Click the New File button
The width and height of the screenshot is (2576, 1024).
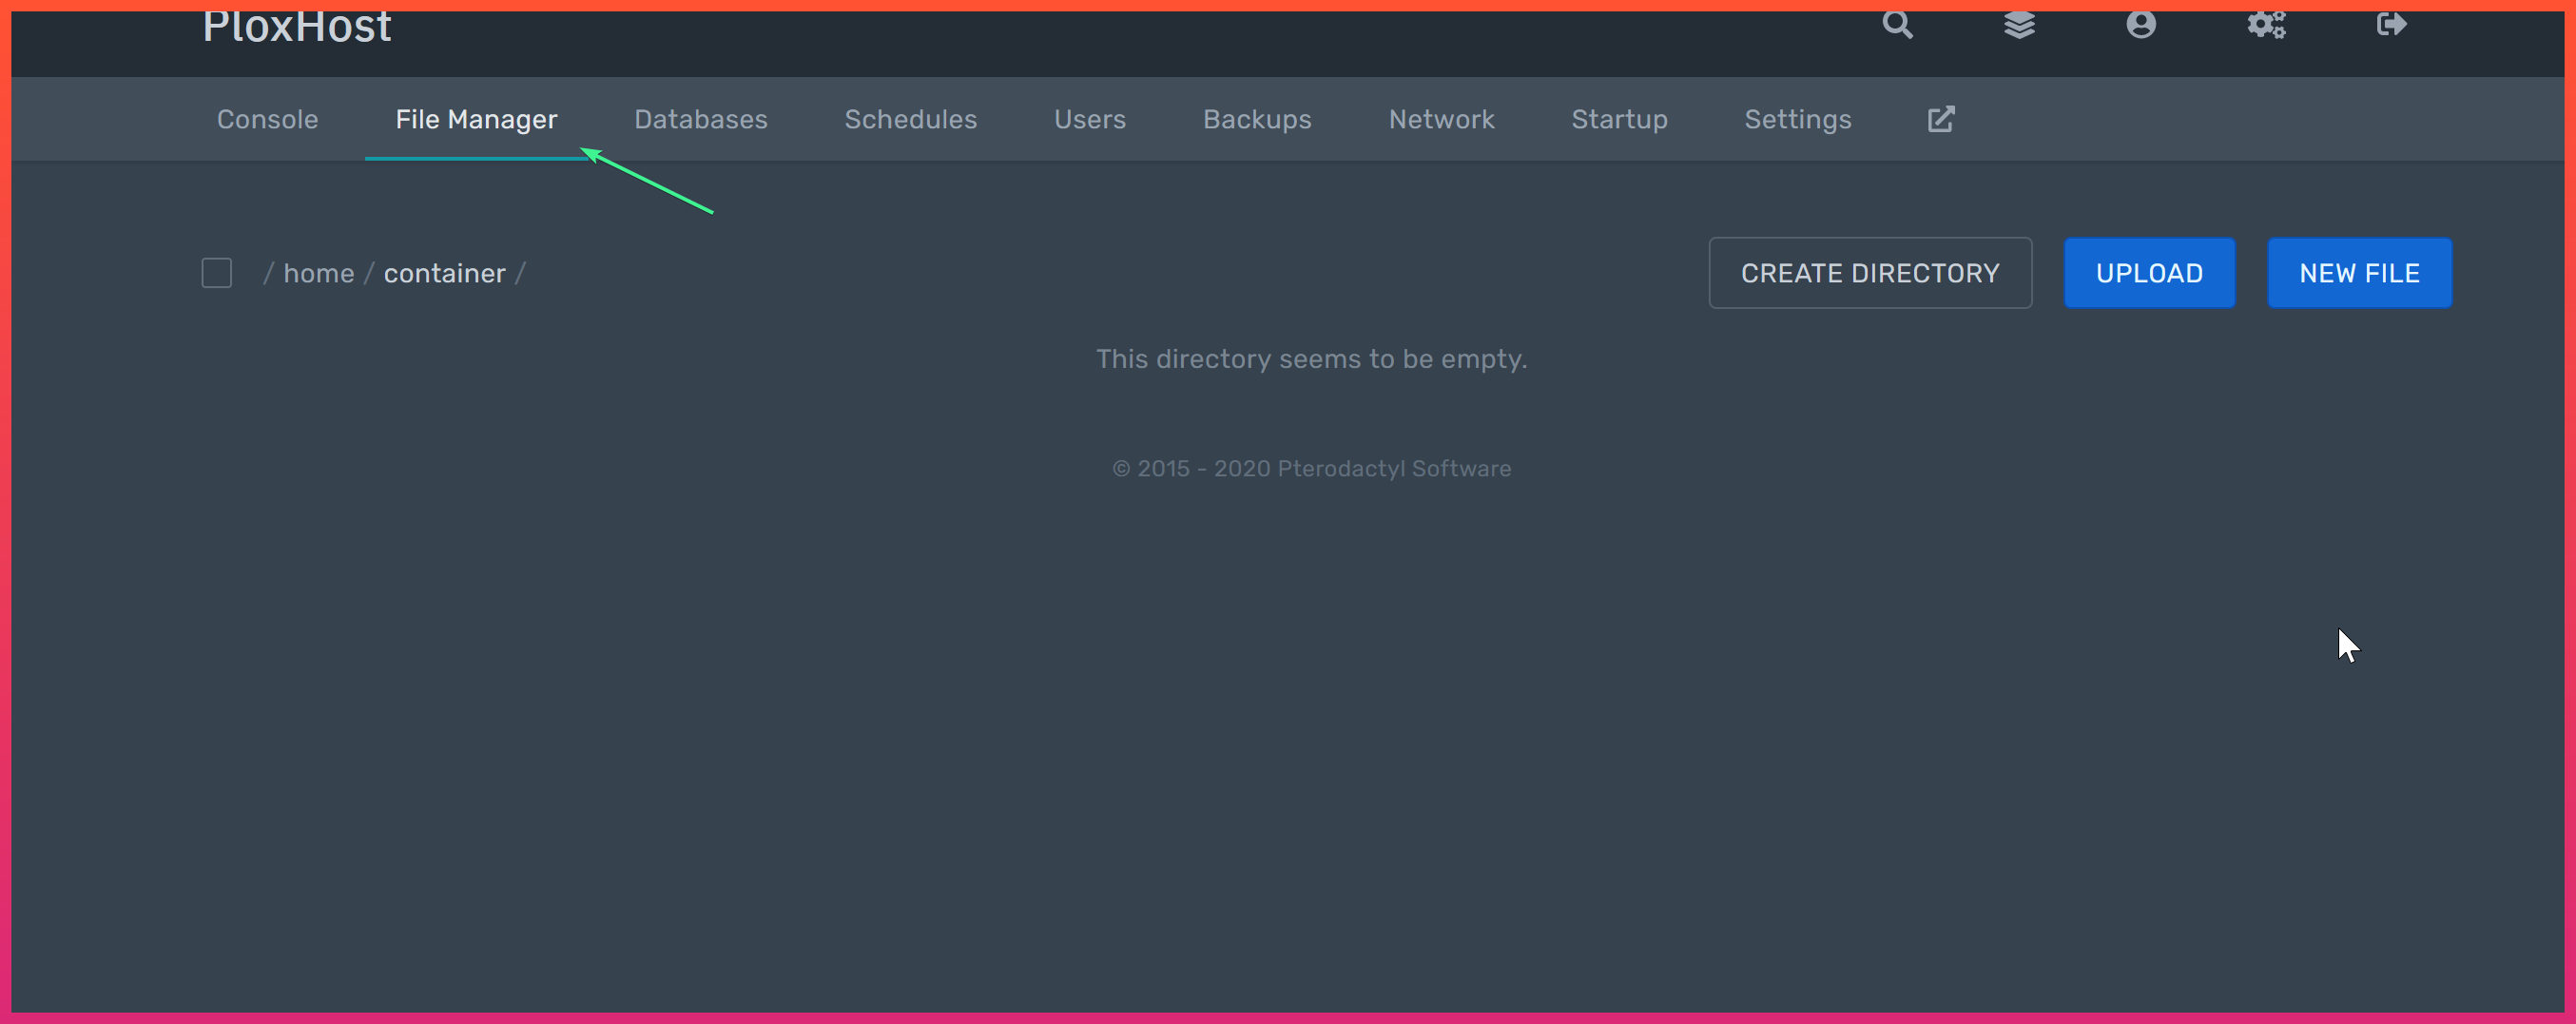coord(2359,273)
